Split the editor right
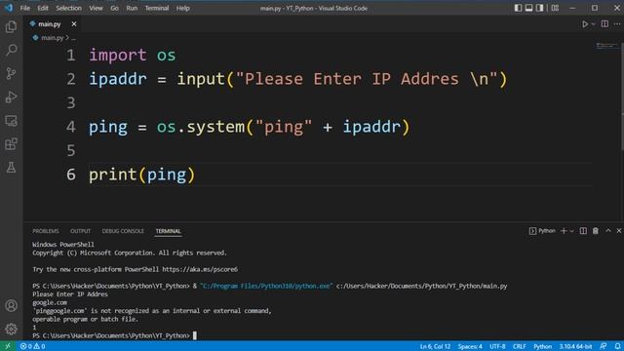The width and height of the screenshot is (624, 351). coord(604,23)
